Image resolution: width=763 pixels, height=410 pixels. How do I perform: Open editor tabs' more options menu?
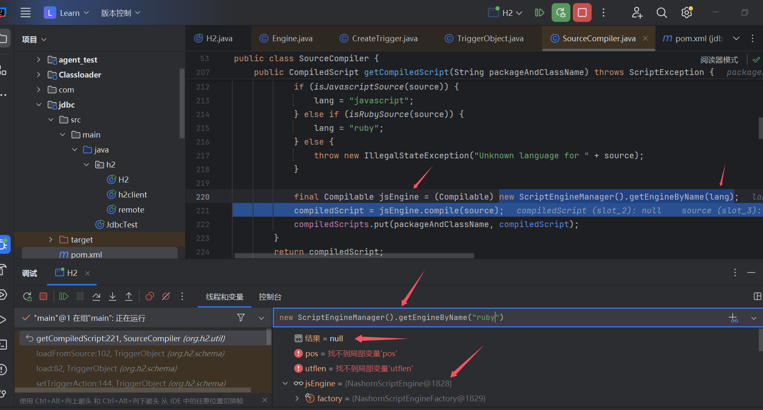coord(753,38)
